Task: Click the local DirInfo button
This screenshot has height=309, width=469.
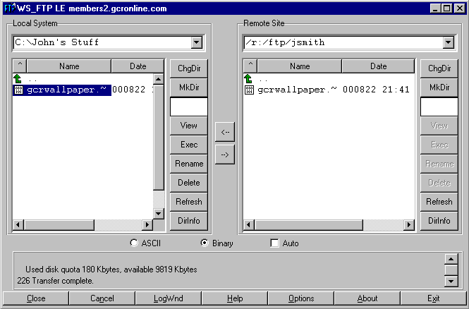Action: [x=189, y=221]
